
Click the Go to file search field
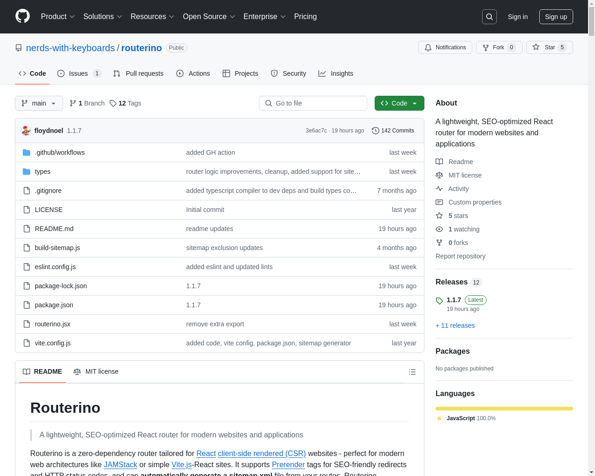click(x=313, y=103)
